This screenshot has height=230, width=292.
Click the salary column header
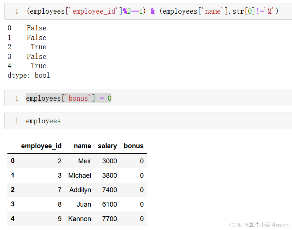tap(107, 146)
